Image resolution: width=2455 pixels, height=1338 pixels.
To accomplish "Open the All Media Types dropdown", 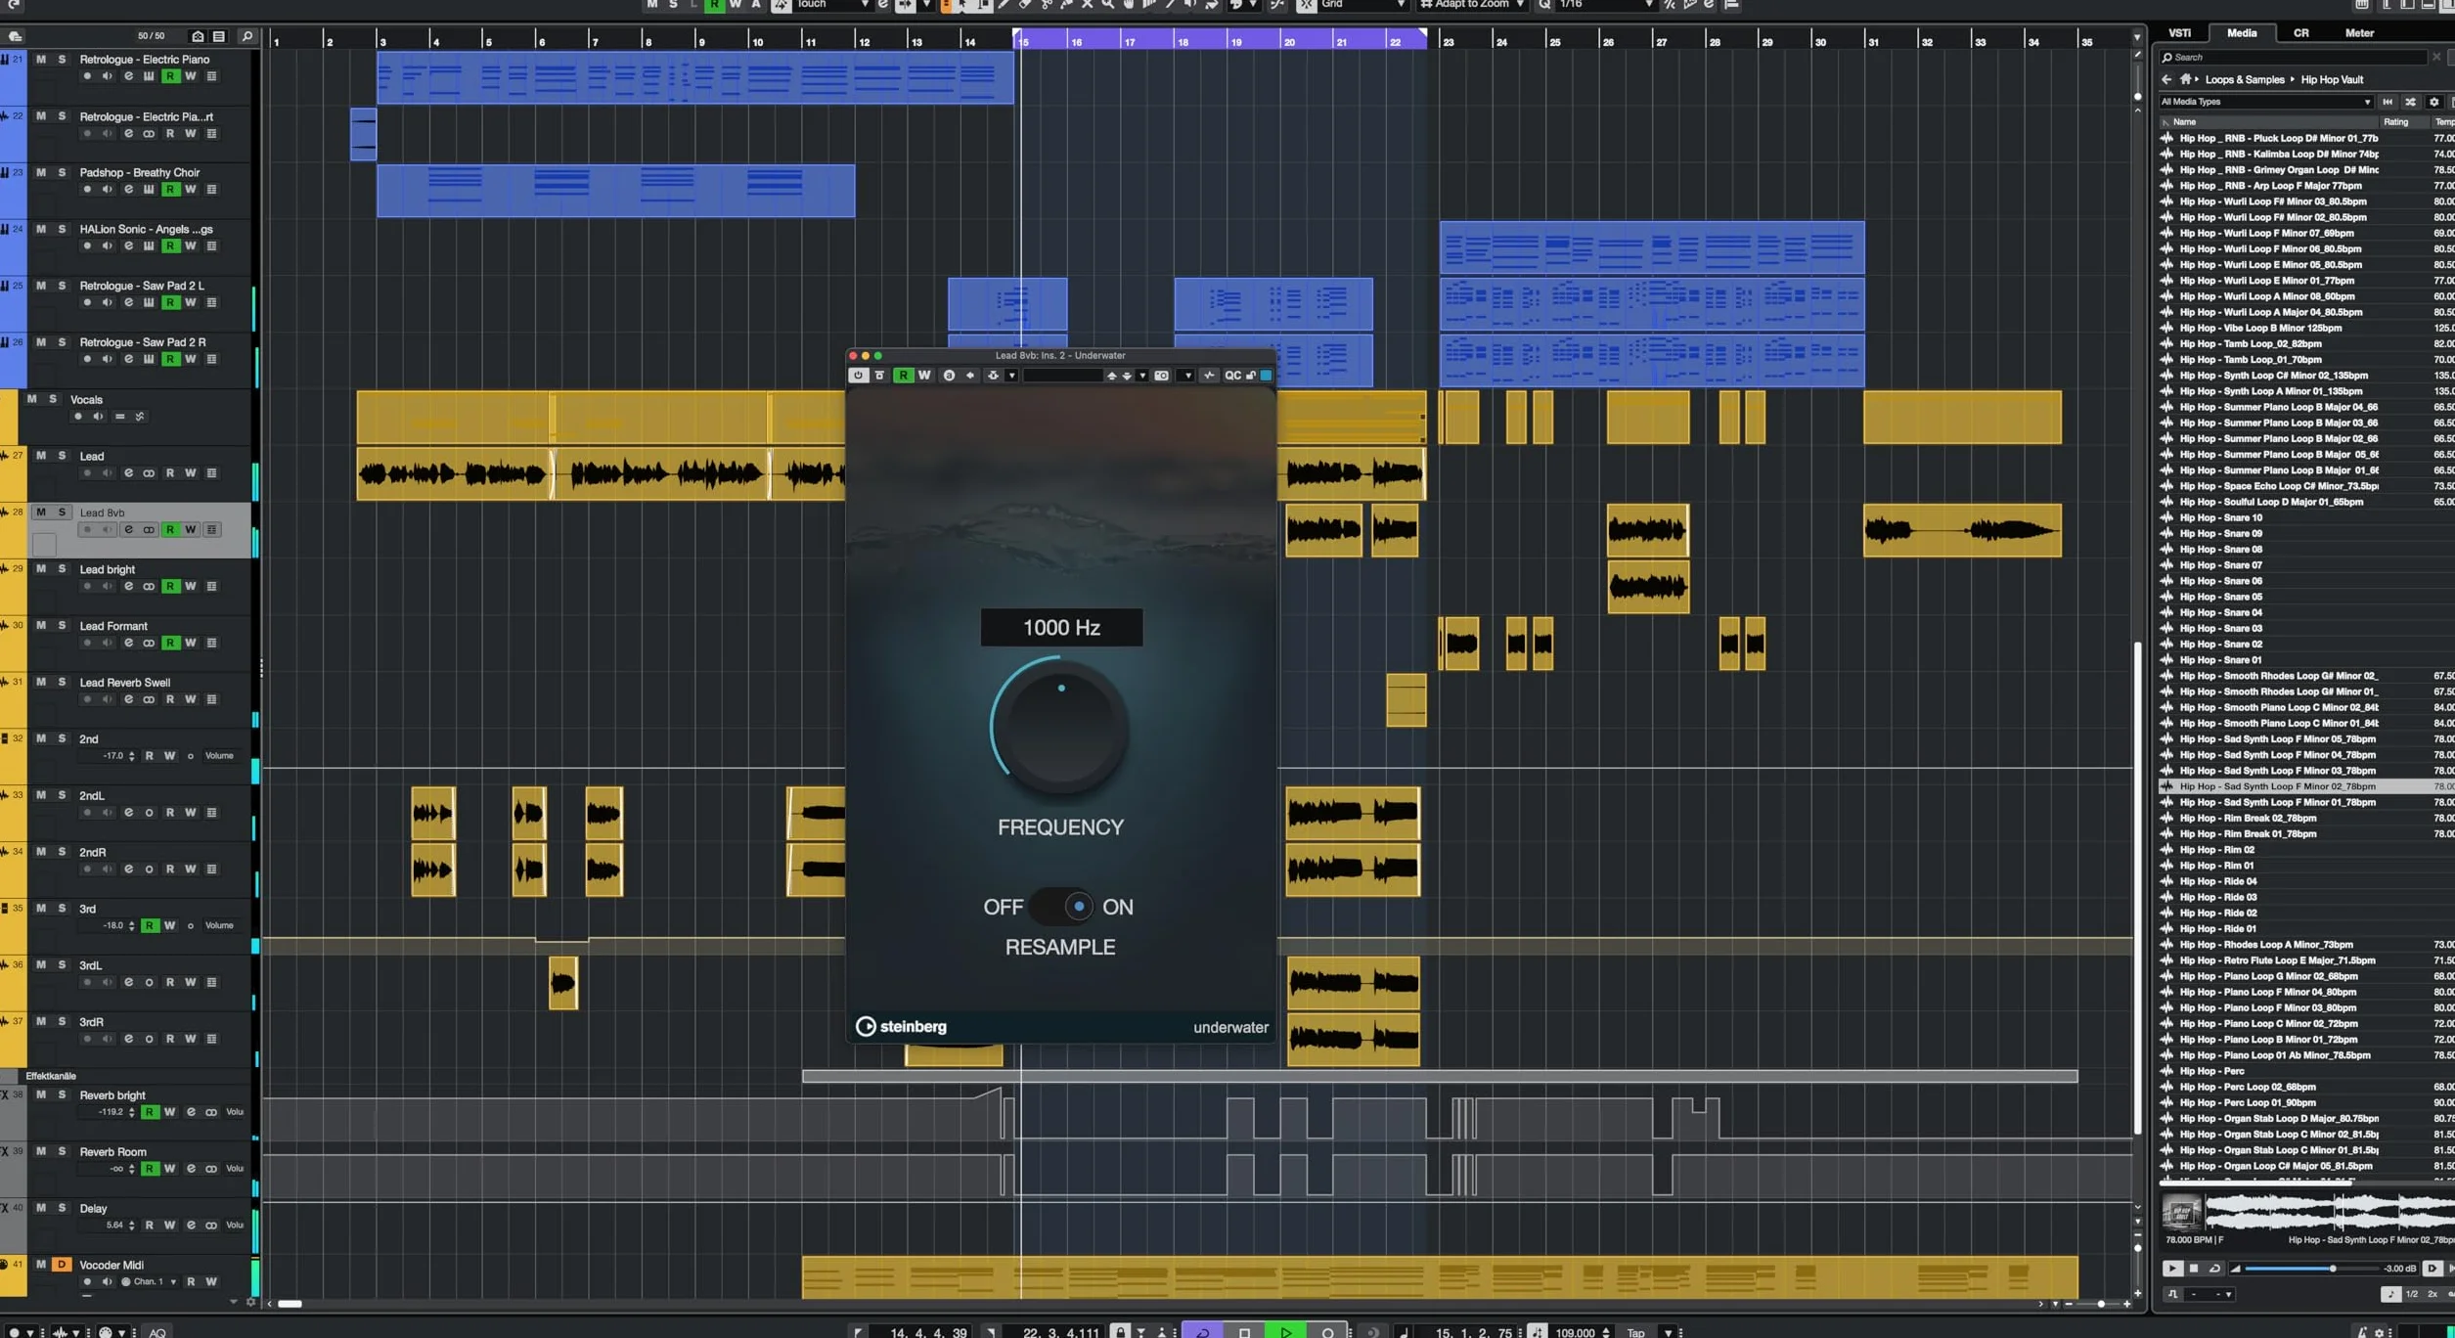I will point(2265,102).
